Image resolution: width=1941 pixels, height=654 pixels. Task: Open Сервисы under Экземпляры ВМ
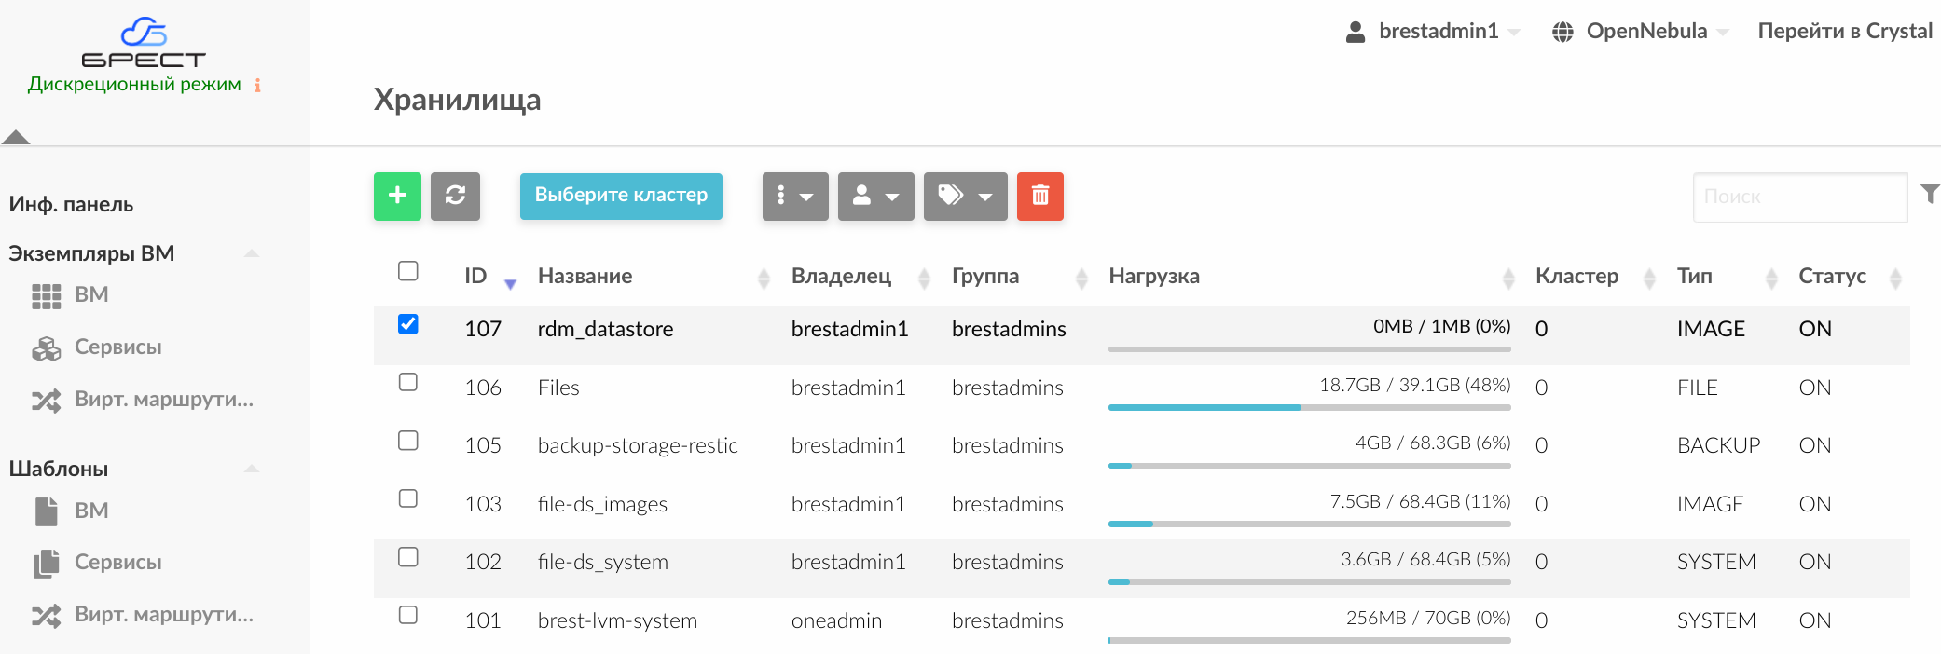click(x=117, y=347)
